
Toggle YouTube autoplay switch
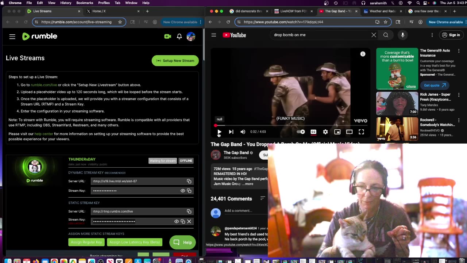click(301, 132)
